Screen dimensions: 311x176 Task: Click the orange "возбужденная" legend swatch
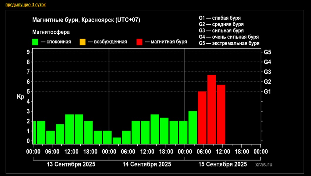point(82,42)
